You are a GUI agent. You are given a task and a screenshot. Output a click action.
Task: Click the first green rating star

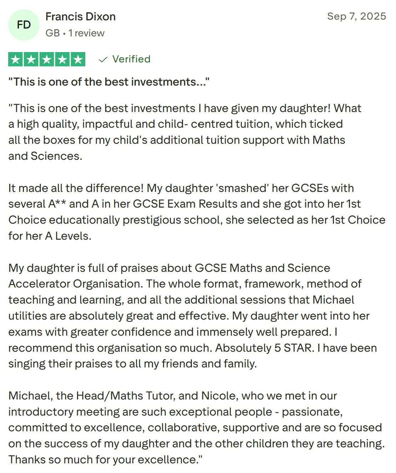(x=16, y=60)
